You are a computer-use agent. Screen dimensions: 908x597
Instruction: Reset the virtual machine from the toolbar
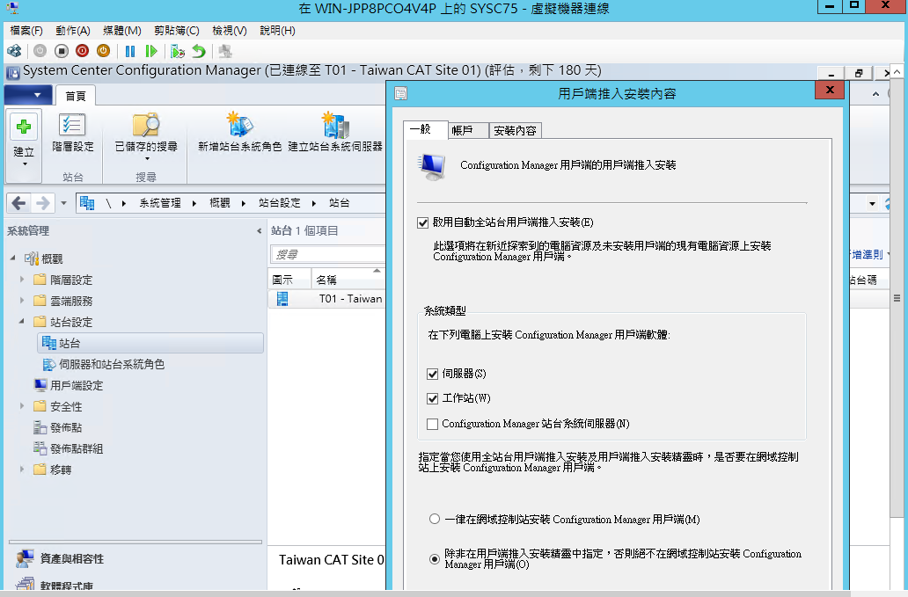(x=151, y=52)
